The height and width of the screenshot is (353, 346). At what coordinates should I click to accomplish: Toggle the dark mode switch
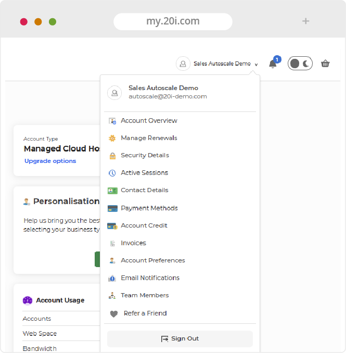coord(300,64)
